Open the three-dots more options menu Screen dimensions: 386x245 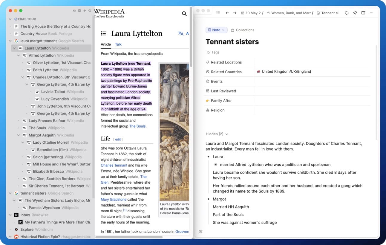(x=372, y=13)
